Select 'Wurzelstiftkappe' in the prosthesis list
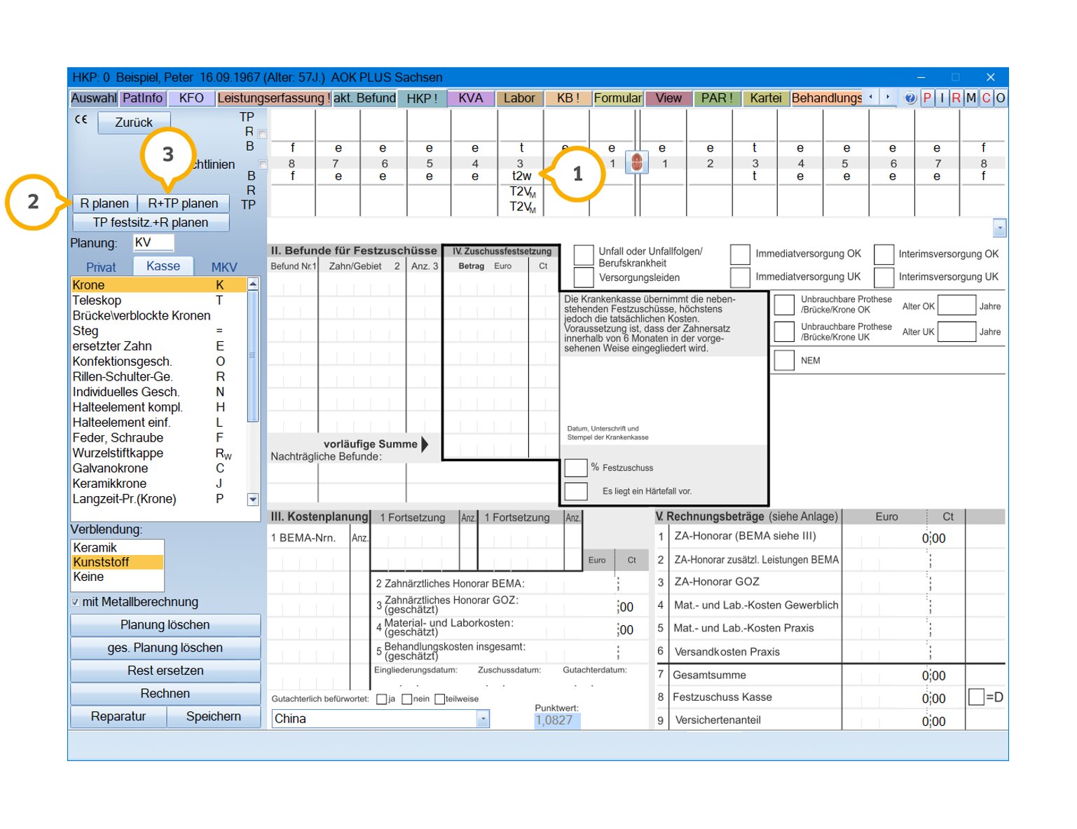Screen dimensions: 1077x829 (x=159, y=453)
